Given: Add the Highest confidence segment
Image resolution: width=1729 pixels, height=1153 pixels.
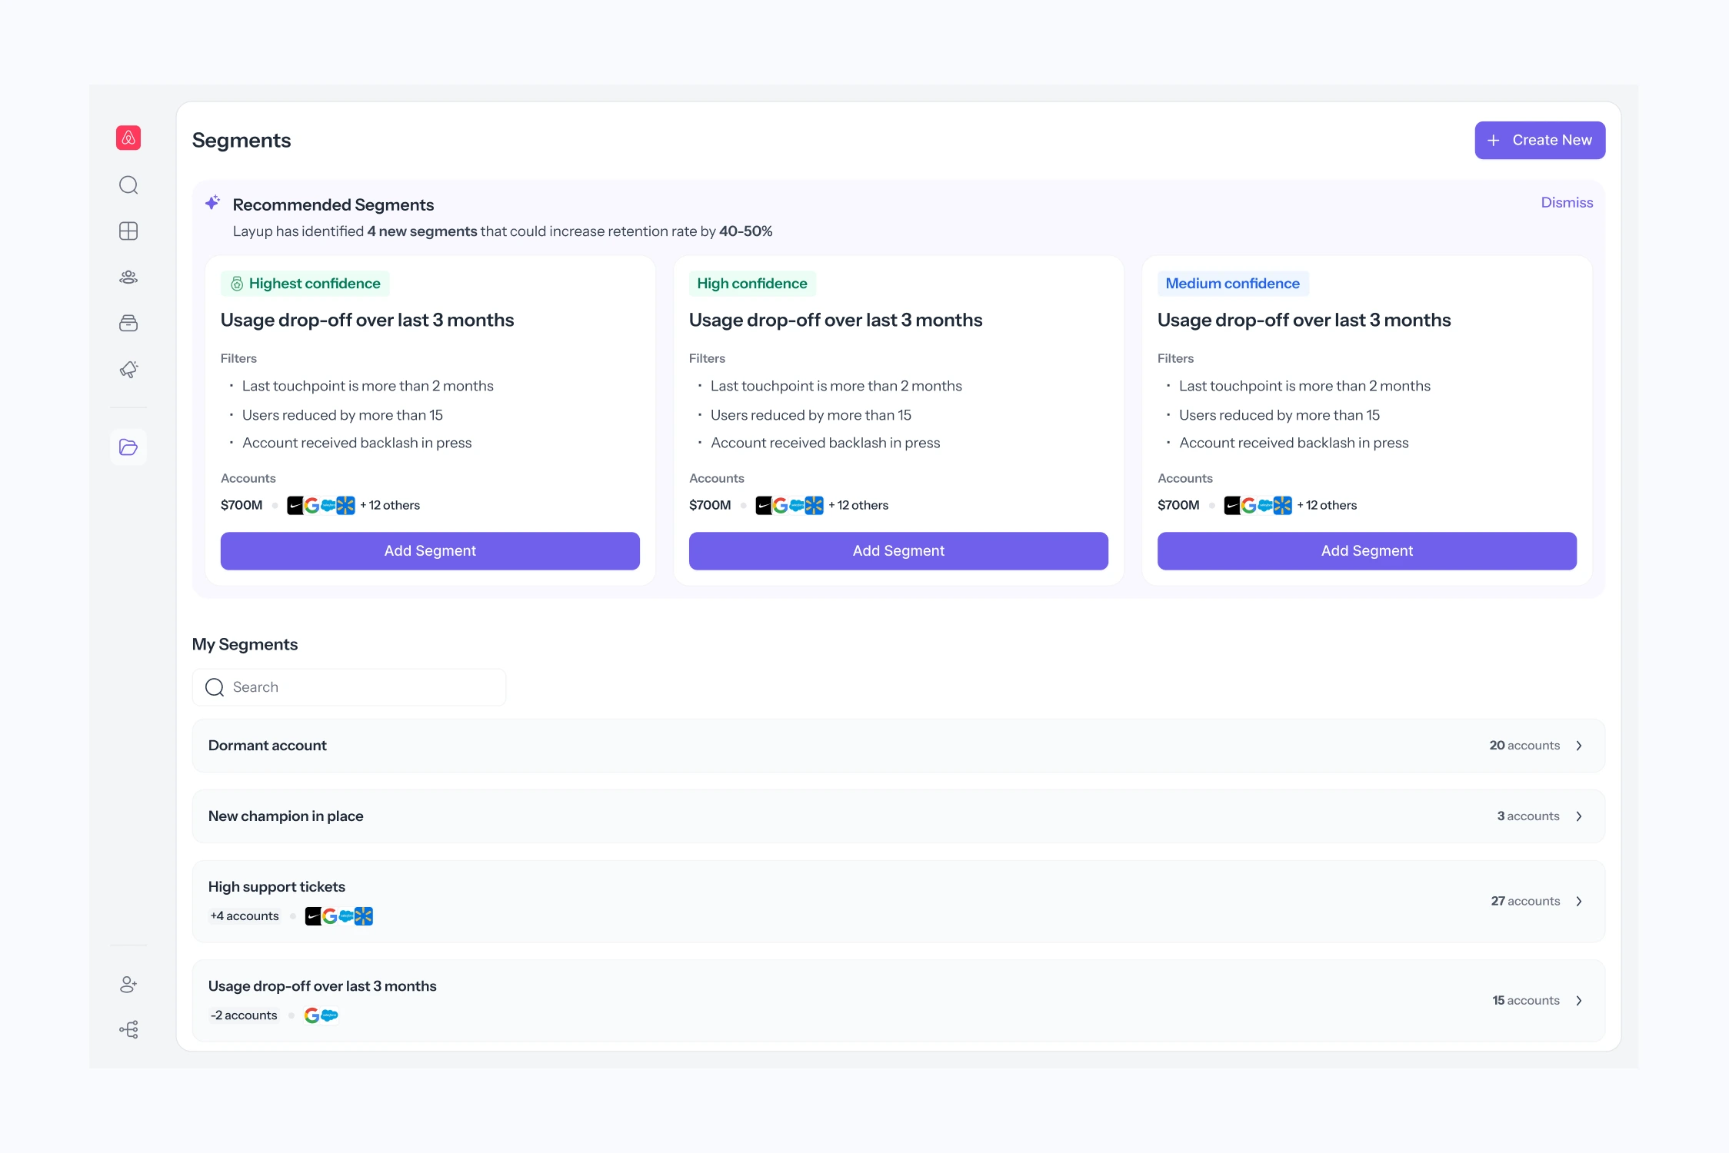Looking at the screenshot, I should click(x=430, y=551).
